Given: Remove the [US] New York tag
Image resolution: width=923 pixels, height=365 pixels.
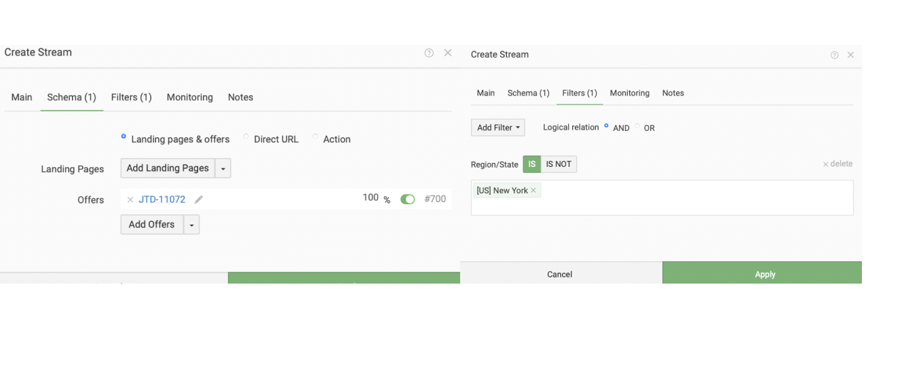Looking at the screenshot, I should (533, 191).
